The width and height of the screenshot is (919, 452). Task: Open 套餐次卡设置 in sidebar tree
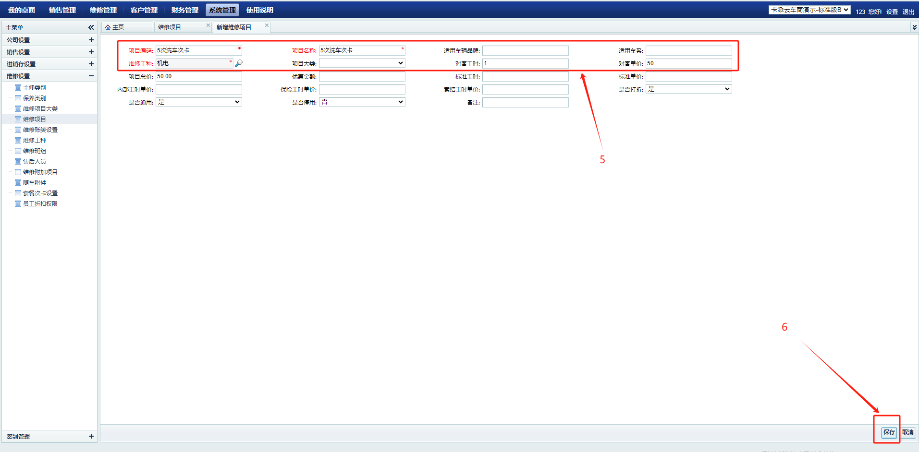pos(40,193)
